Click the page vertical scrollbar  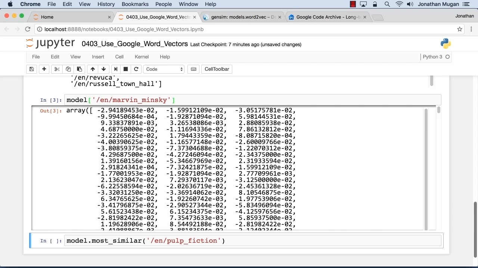[x=475, y=230]
